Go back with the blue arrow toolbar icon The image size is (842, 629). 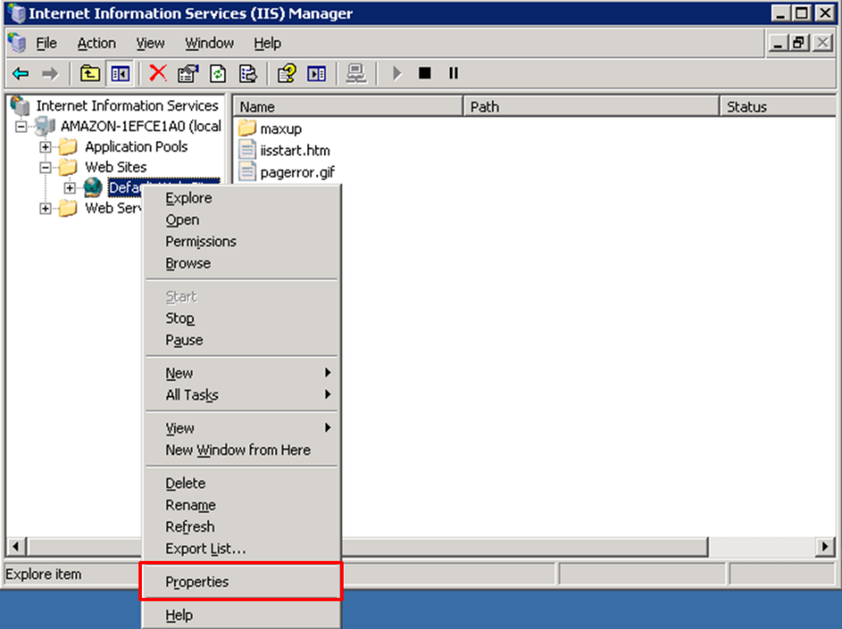pyautogui.click(x=20, y=73)
